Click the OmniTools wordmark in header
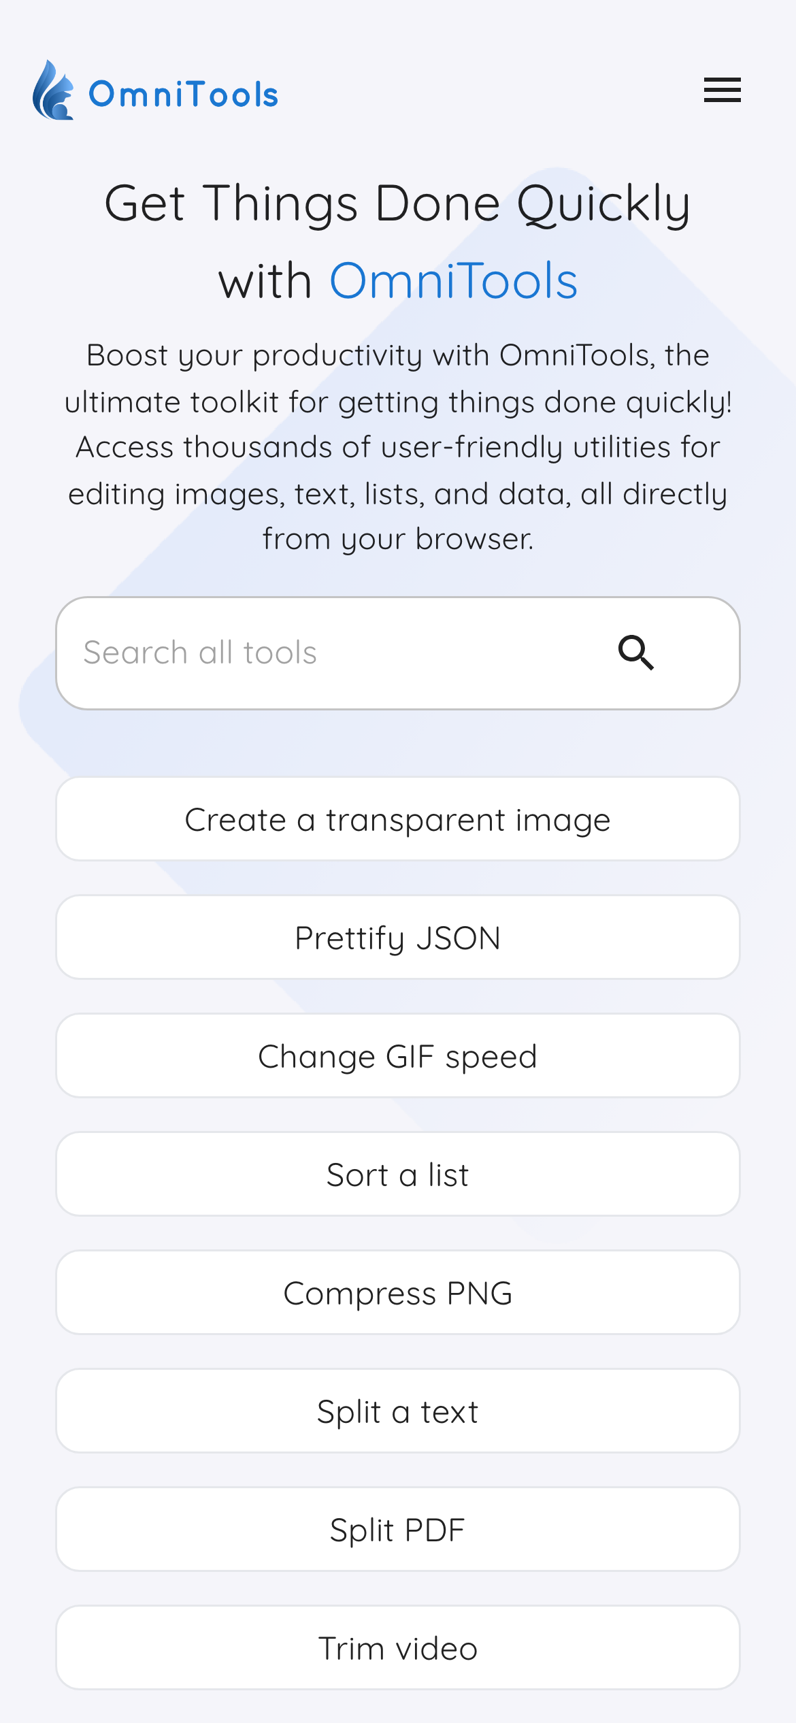The height and width of the screenshot is (1723, 796). click(184, 95)
